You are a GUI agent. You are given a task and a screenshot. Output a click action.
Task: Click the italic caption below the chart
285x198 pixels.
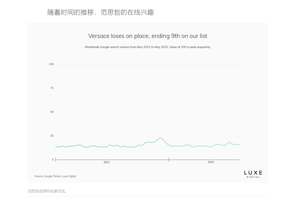point(47,191)
